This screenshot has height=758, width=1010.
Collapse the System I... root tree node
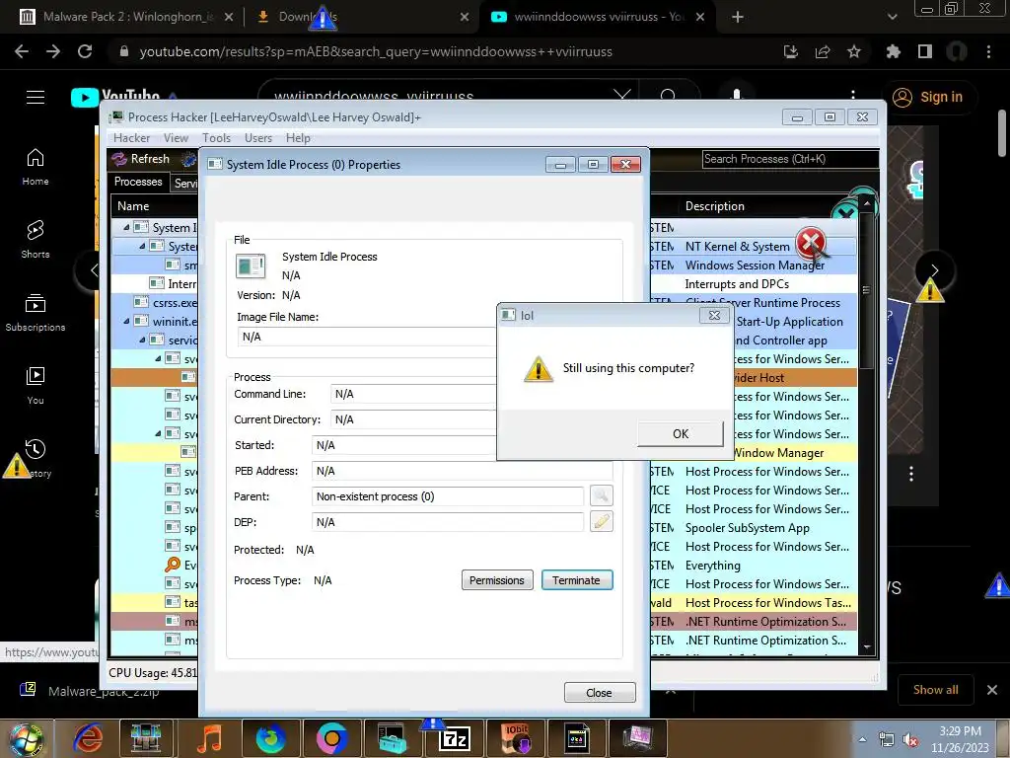pos(126,228)
